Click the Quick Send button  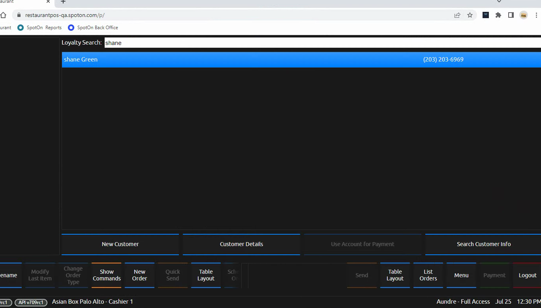tap(173, 275)
